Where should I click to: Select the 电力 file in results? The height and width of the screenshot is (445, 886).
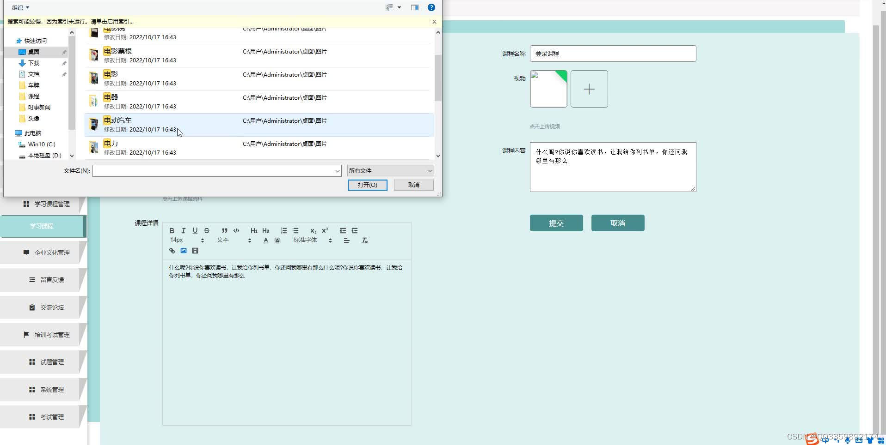259,148
